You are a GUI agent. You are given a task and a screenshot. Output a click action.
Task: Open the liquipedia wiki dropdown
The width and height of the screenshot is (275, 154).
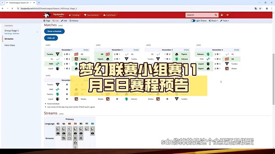click(59, 15)
